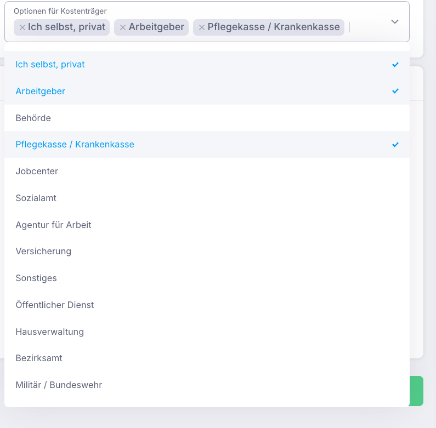Viewport: 436px width, 428px height.
Task: Choose the 'Versicherung' entry
Action: point(207,251)
